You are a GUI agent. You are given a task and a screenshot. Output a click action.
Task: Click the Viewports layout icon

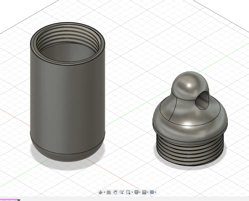152,192
